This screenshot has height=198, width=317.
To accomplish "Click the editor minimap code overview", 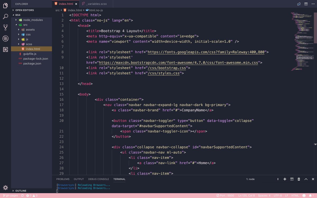I will (302, 41).
